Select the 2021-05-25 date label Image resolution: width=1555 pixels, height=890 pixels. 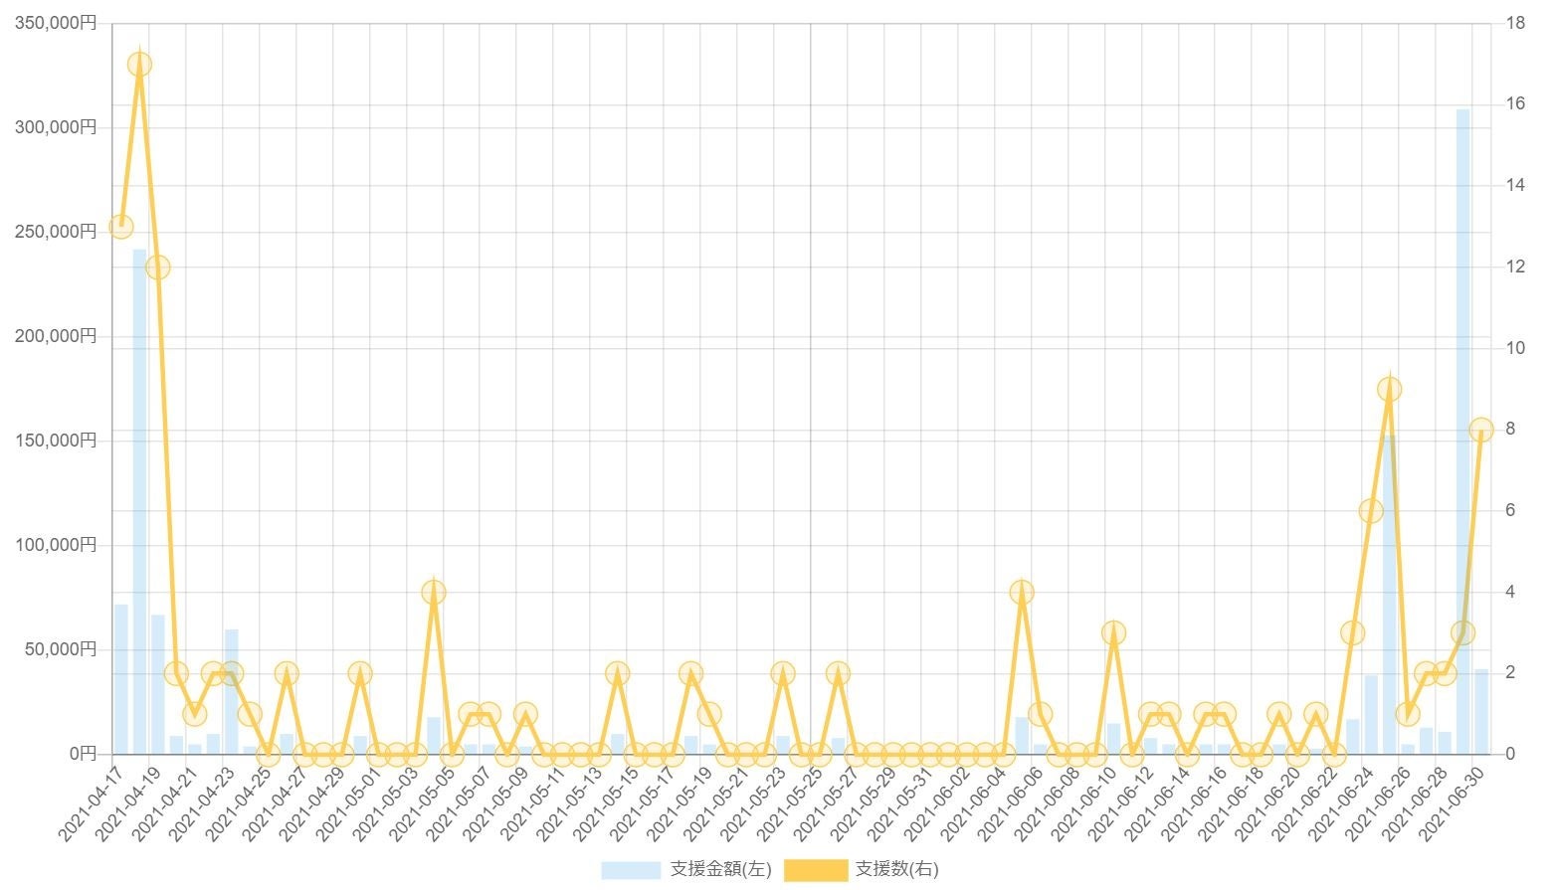point(789,803)
